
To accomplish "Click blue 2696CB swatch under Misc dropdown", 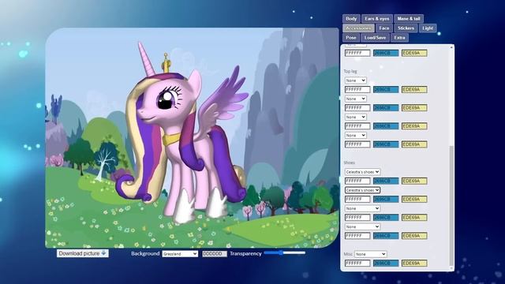I will pos(386,263).
